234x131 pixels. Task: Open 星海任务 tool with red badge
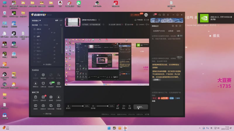[x=43, y=97]
